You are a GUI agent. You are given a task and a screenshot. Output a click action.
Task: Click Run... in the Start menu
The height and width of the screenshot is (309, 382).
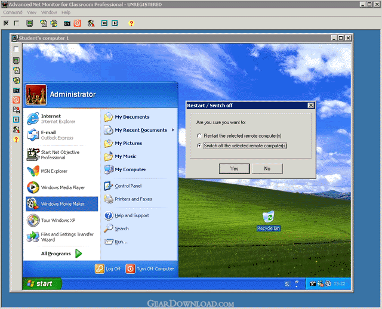(139, 242)
